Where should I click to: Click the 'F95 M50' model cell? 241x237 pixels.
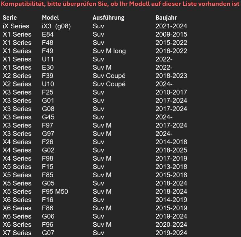pos(55,192)
